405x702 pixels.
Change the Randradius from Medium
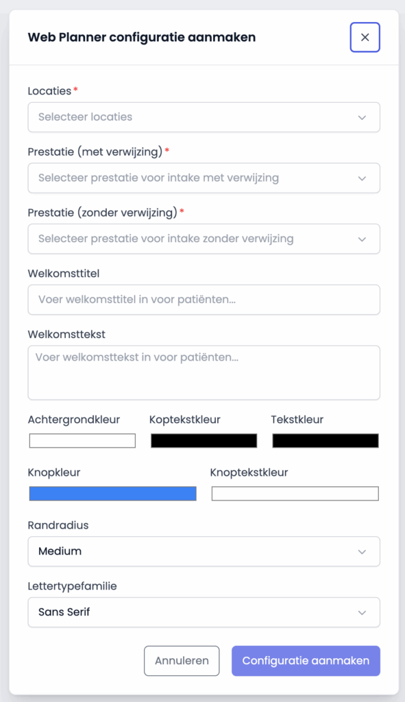coord(204,551)
